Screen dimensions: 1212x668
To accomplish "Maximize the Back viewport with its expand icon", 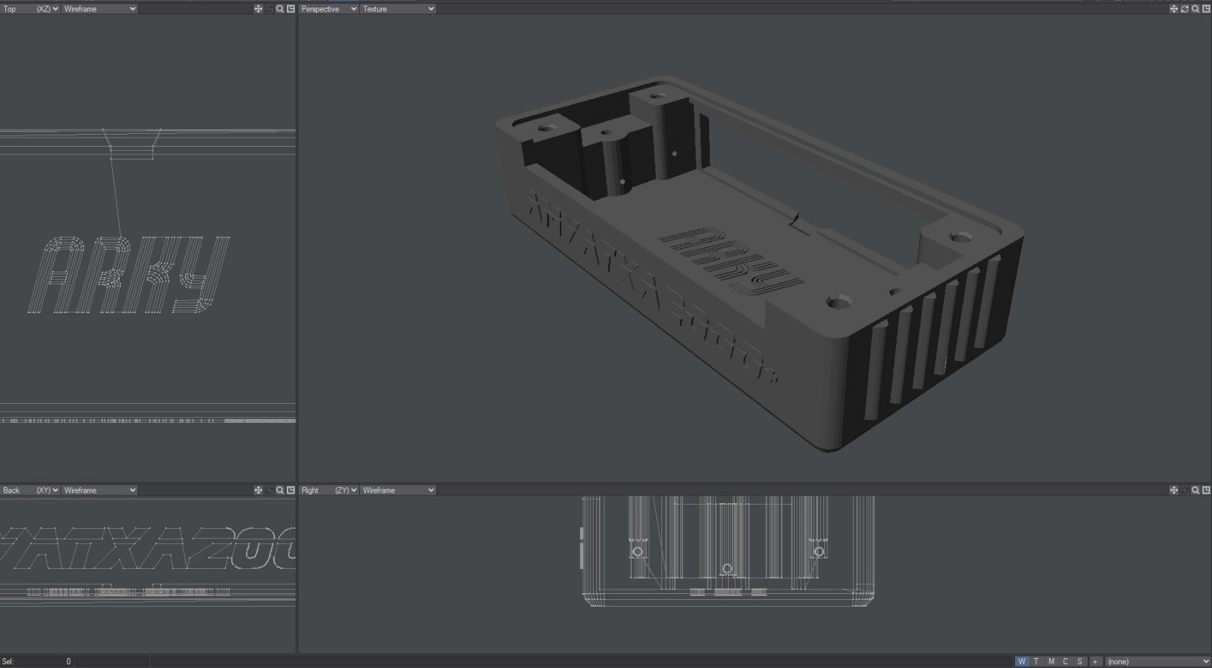I will point(291,490).
